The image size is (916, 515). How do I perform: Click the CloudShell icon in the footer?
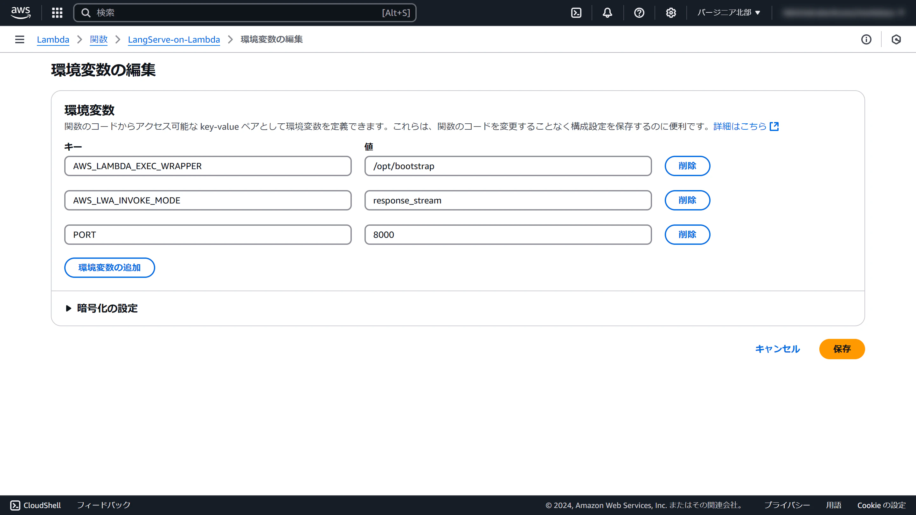[x=15, y=505]
